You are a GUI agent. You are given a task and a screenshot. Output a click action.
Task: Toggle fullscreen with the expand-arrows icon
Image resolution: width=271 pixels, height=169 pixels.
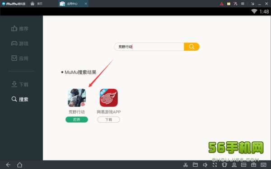(x=215, y=165)
